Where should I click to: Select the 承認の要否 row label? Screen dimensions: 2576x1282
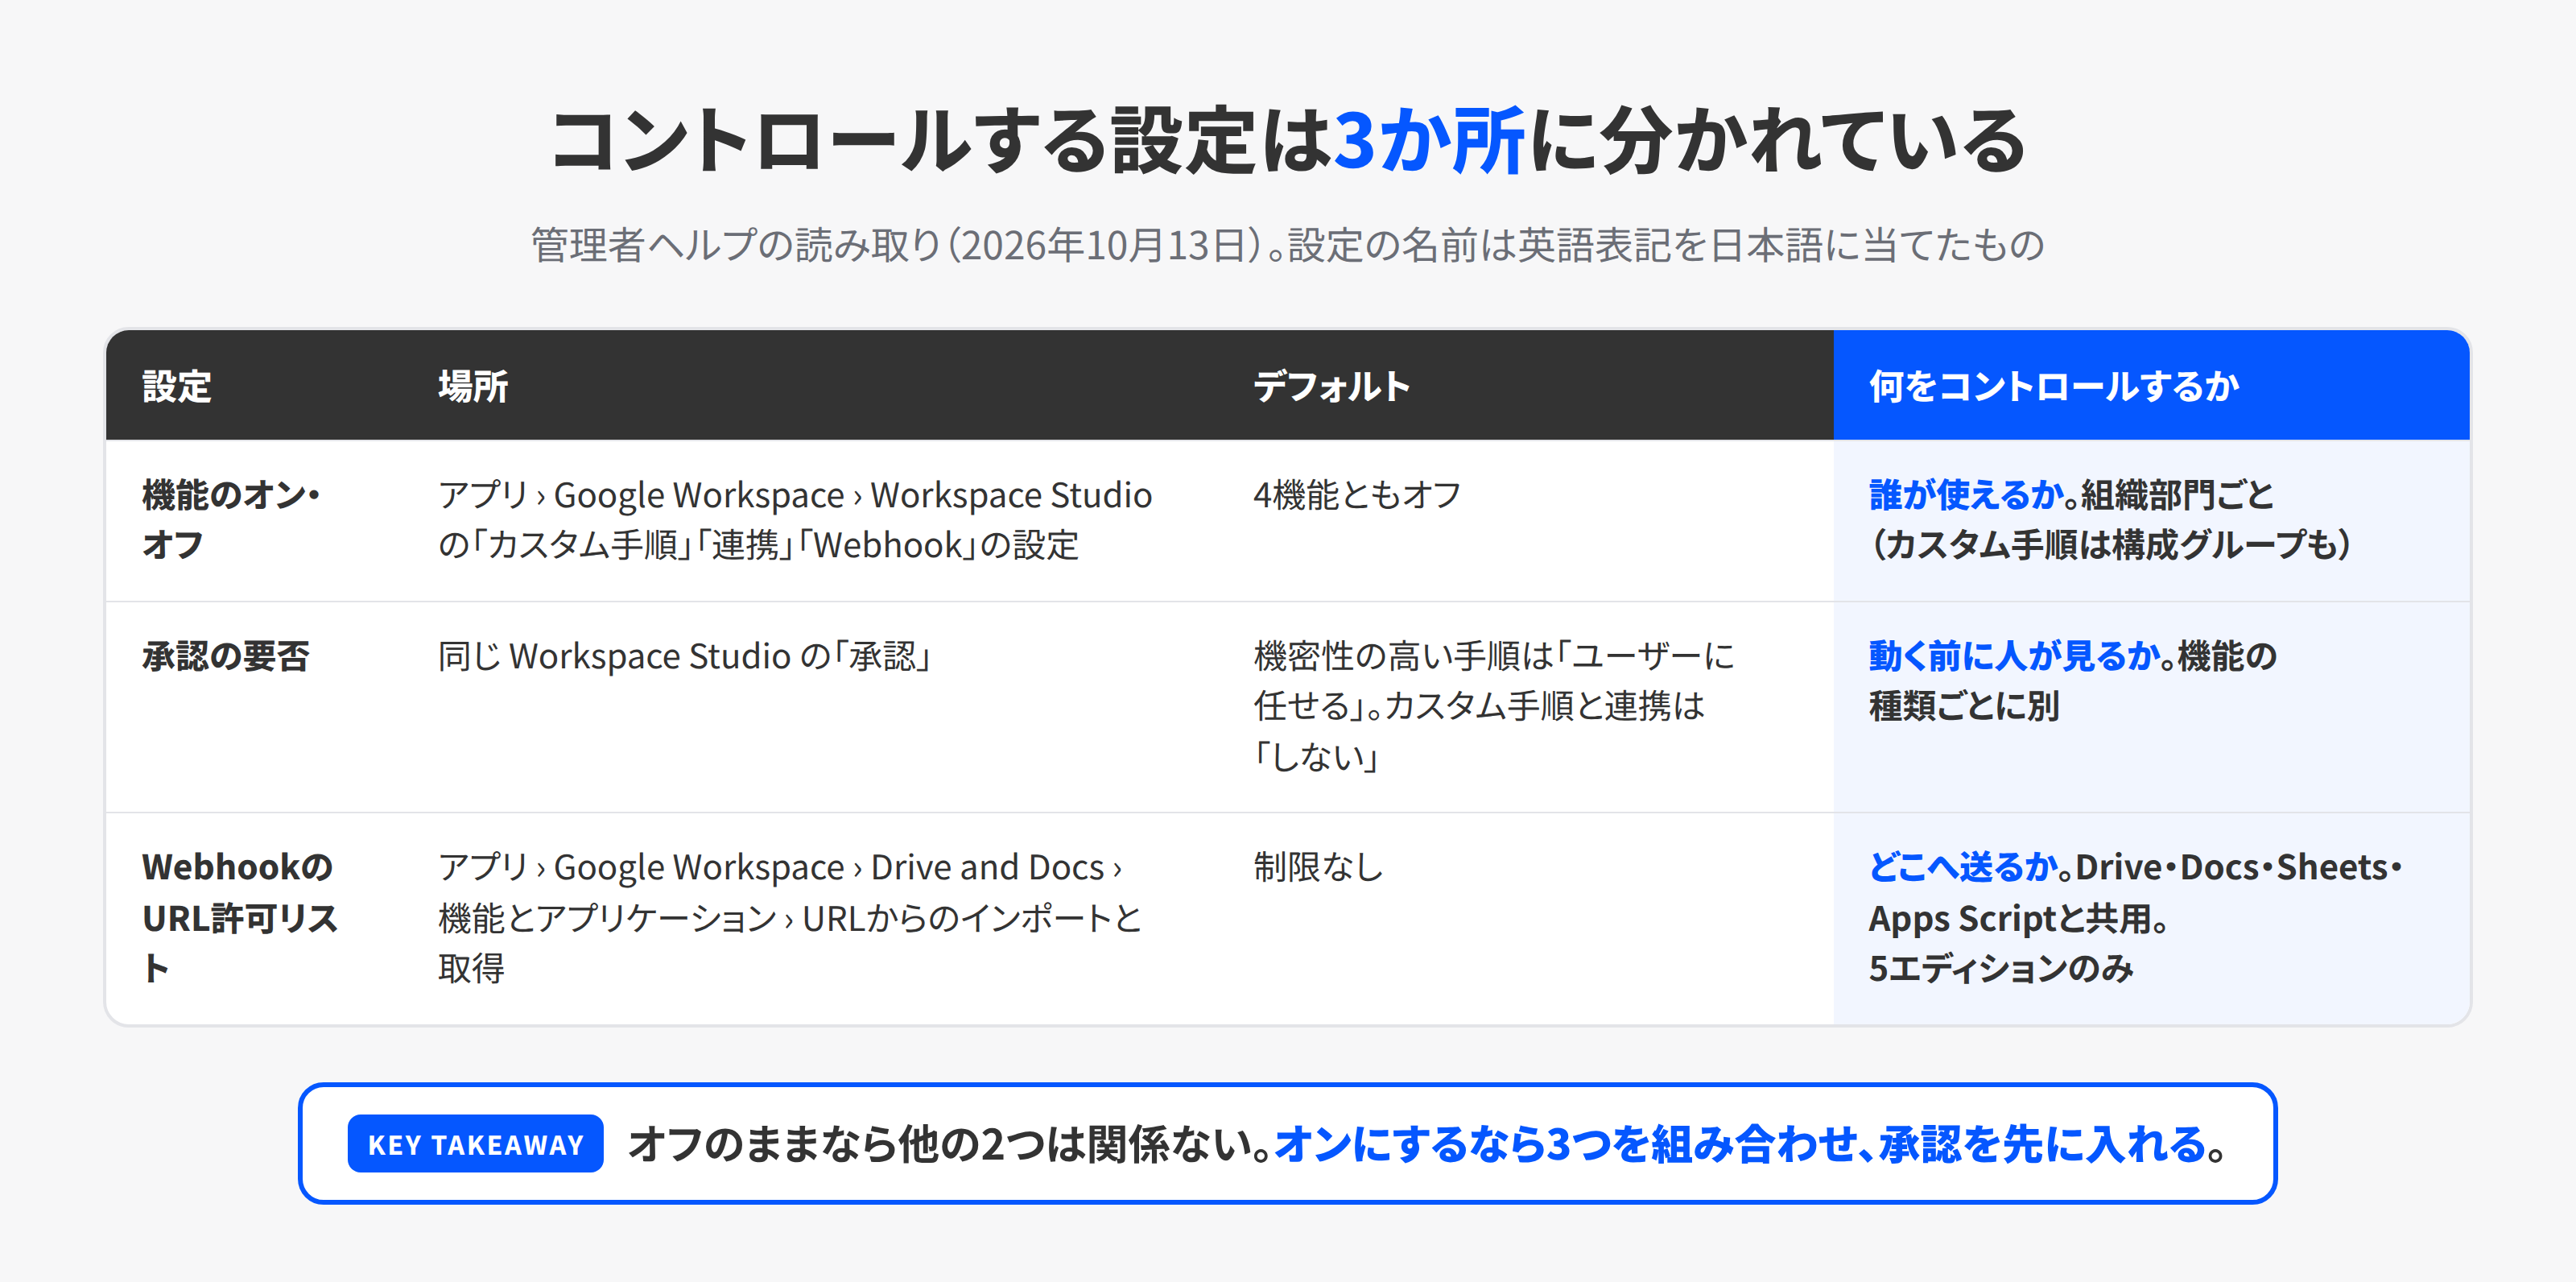tap(226, 656)
